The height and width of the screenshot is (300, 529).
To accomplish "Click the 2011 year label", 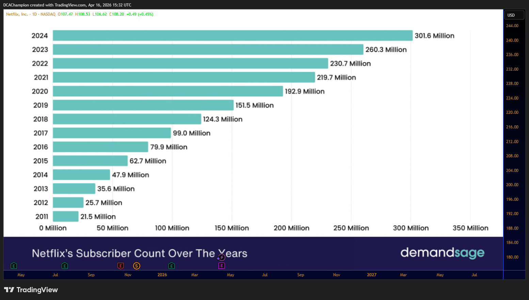I will pyautogui.click(x=42, y=217).
